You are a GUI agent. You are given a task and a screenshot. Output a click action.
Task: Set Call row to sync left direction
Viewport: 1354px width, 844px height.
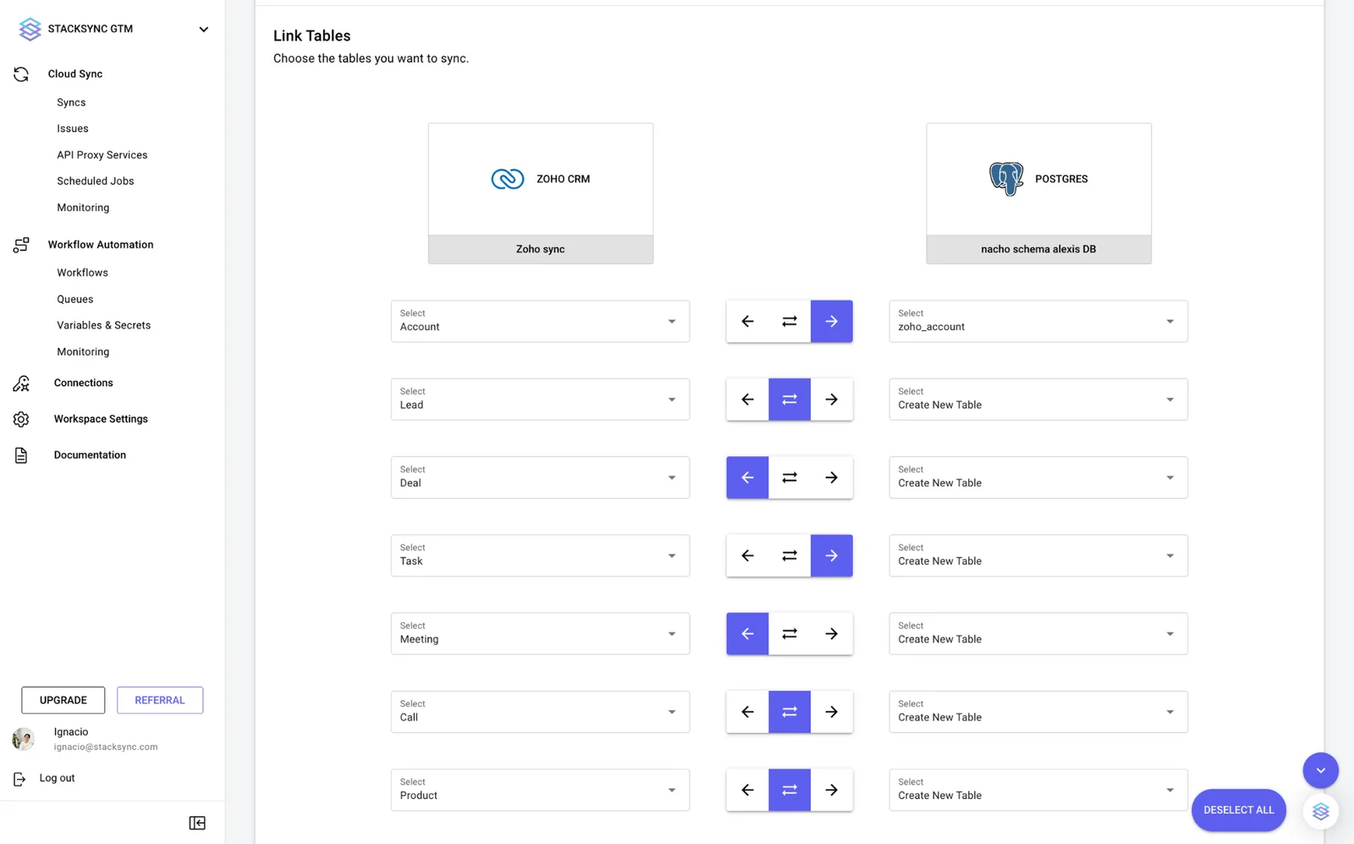click(x=747, y=712)
